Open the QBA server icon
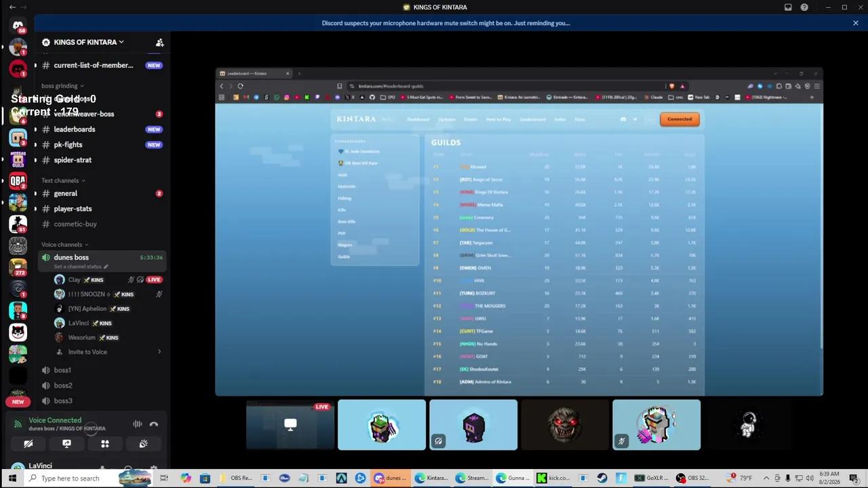Screen dimensions: 868x488 click(x=18, y=181)
